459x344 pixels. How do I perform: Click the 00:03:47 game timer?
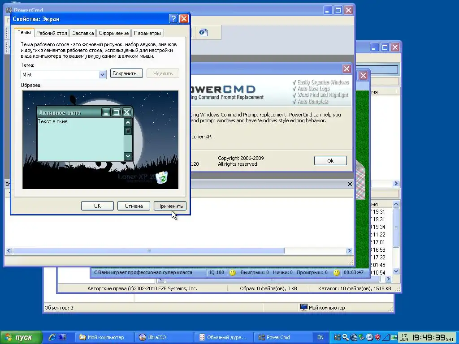coord(354,273)
